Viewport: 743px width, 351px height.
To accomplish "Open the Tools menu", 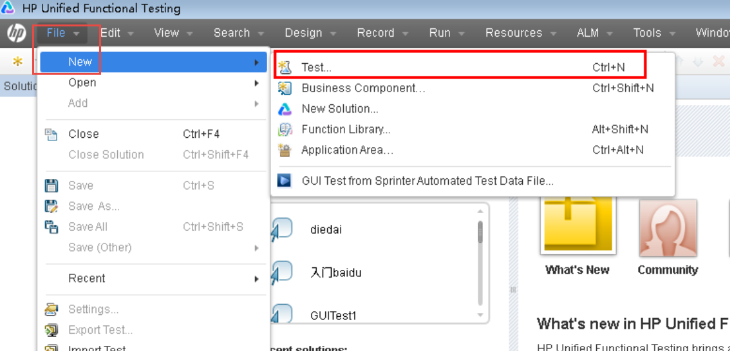I will pos(654,33).
